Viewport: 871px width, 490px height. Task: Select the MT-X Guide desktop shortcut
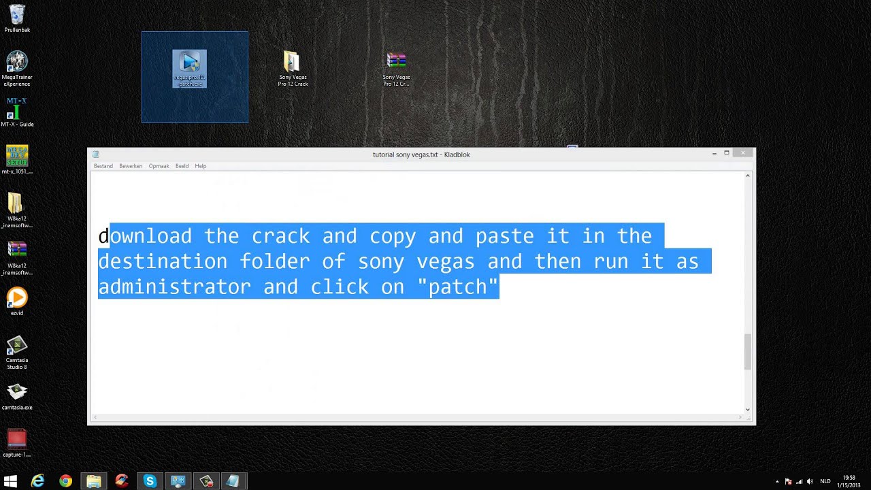coord(17,112)
